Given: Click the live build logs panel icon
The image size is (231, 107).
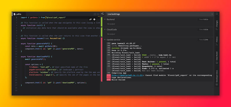Looking at the screenshot, I should coord(103,14).
